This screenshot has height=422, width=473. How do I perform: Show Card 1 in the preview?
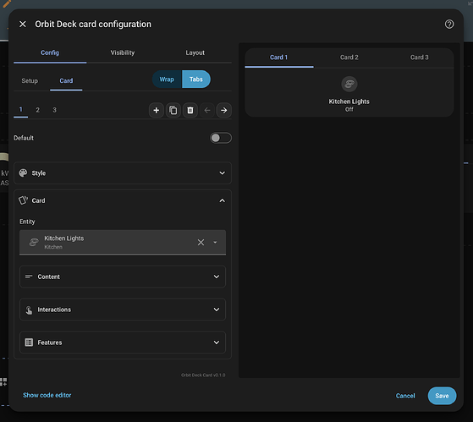tap(279, 58)
